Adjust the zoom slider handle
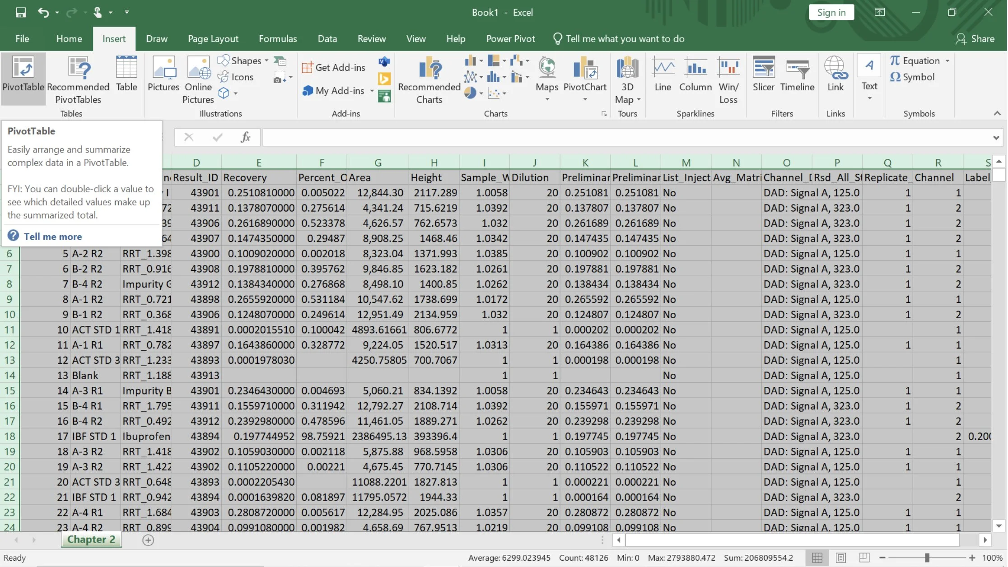 point(927,558)
